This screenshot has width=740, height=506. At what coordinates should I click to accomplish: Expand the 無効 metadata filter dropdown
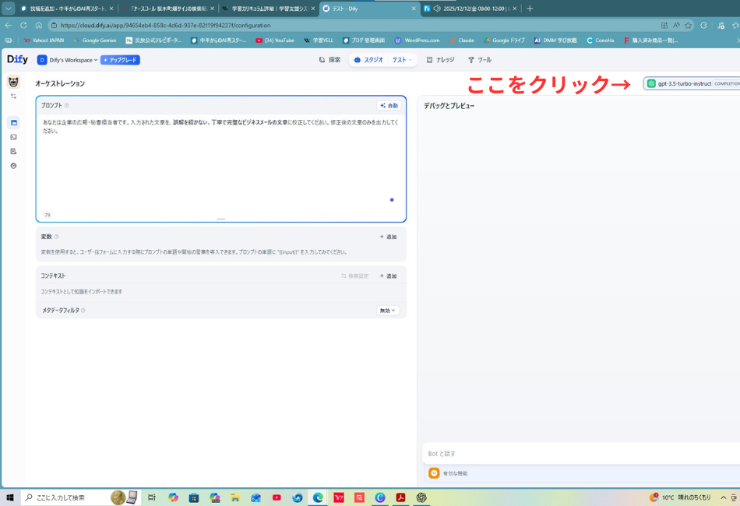(387, 310)
